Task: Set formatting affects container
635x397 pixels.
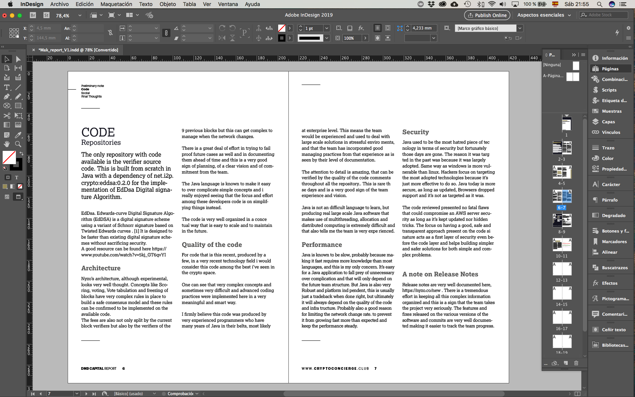Action: [8, 177]
